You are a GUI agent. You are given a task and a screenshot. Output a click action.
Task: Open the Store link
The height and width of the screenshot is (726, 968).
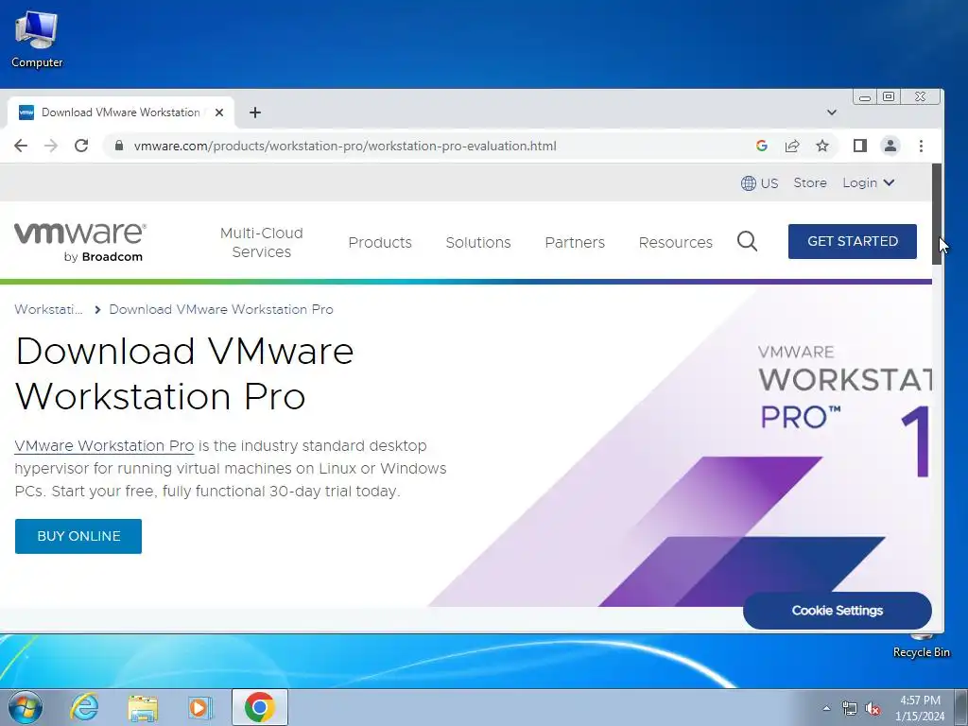click(x=810, y=182)
